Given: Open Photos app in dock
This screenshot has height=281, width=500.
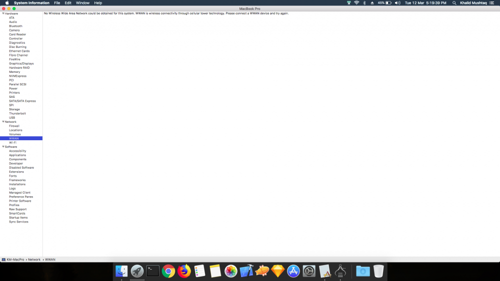Looking at the screenshot, I should [x=231, y=271].
